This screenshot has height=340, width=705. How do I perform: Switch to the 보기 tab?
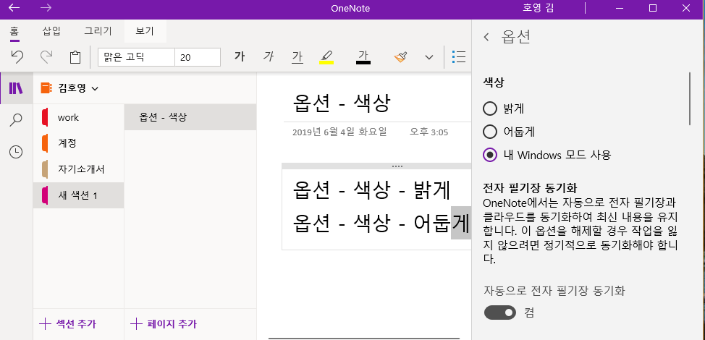tap(145, 31)
